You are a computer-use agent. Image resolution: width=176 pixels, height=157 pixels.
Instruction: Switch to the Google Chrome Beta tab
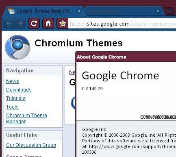[43, 11]
